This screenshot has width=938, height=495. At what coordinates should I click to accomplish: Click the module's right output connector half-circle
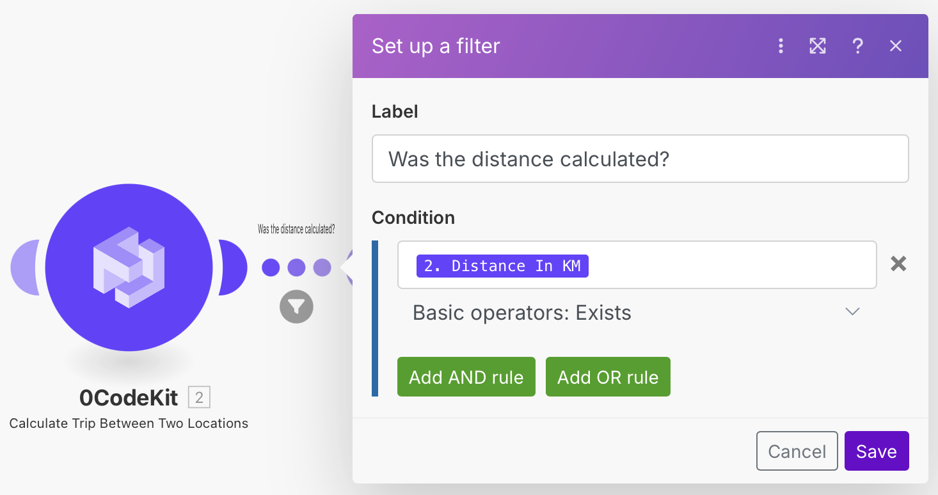[x=232, y=267]
